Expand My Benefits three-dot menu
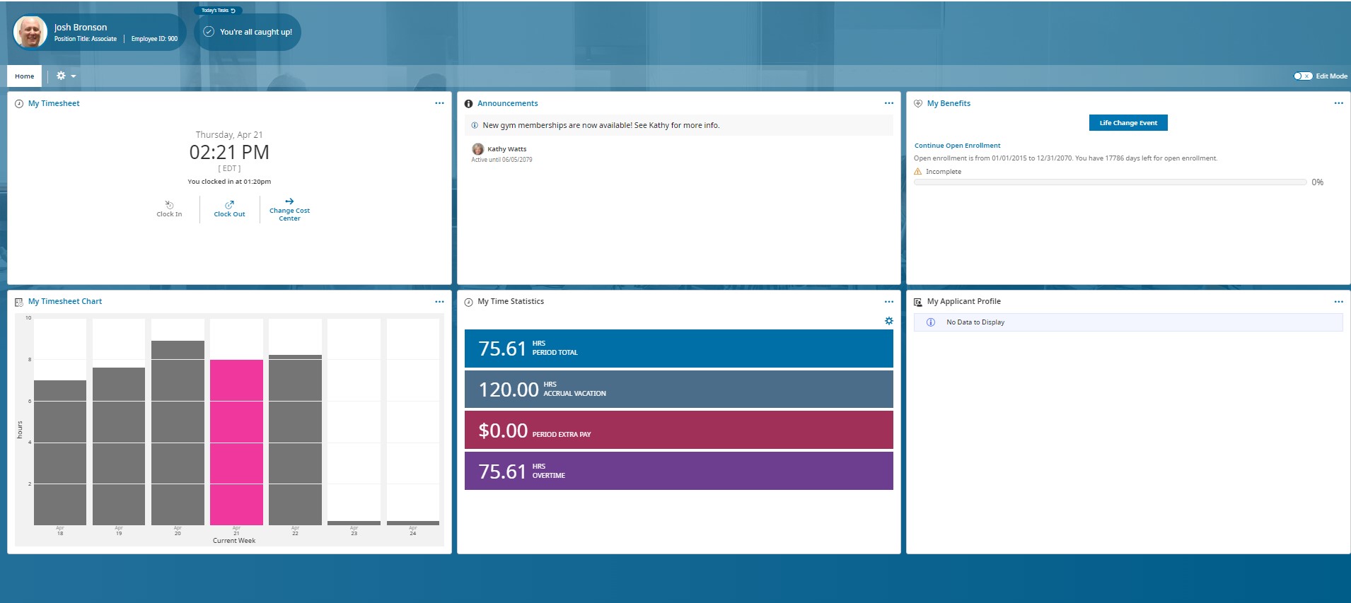 (x=1338, y=103)
